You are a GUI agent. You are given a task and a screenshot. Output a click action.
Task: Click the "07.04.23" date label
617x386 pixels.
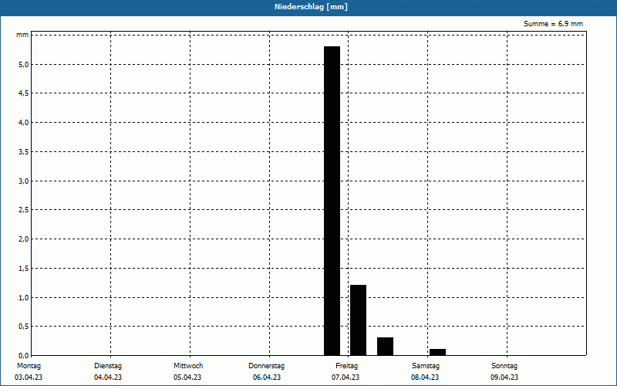(x=346, y=378)
